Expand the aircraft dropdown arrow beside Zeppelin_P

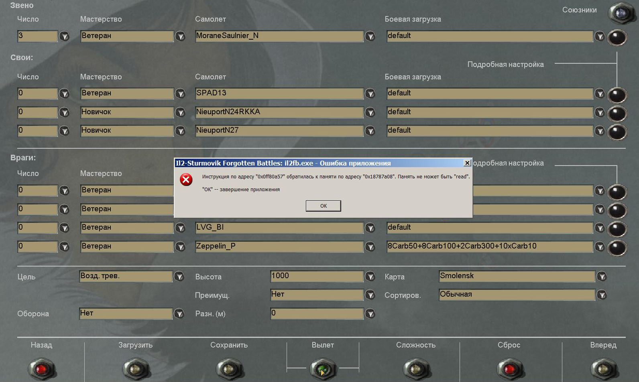pos(370,247)
